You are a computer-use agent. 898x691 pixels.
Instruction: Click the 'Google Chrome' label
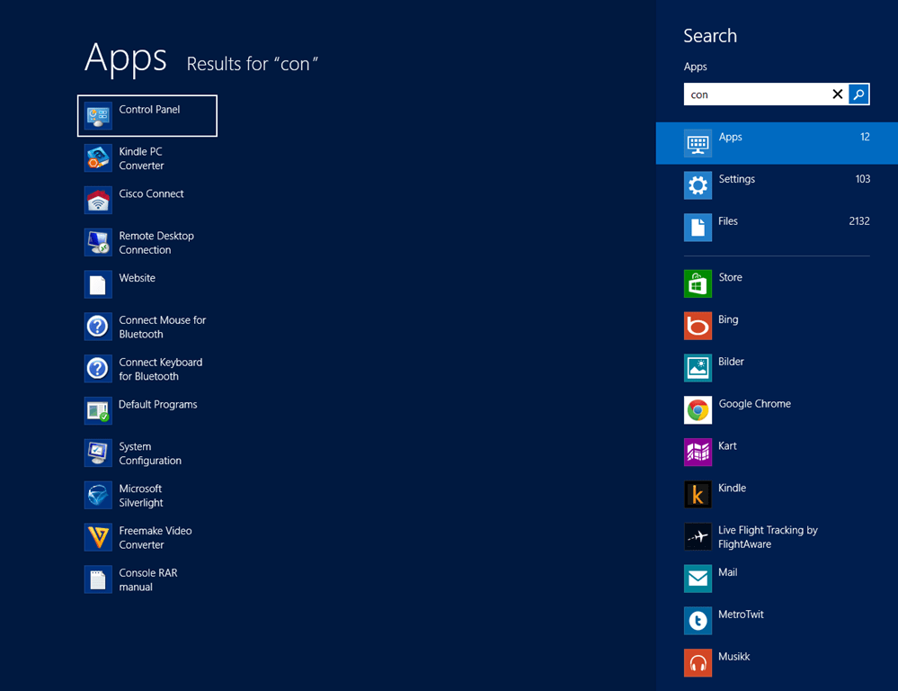click(755, 404)
